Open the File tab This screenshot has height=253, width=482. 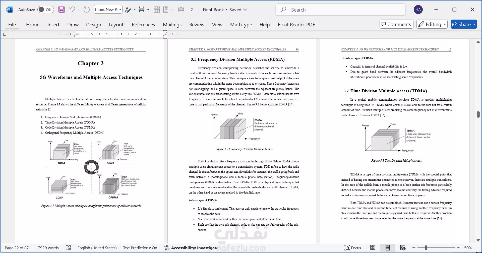click(x=12, y=25)
